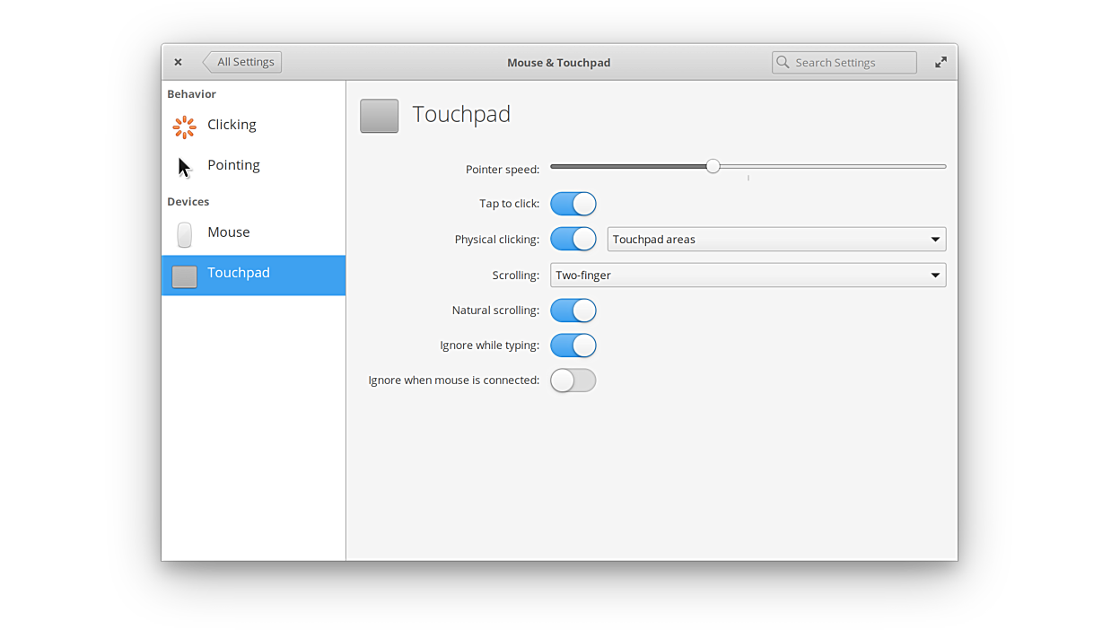The height and width of the screenshot is (630, 1120).
Task: Toggle the Ignore while typing switch
Action: click(573, 346)
